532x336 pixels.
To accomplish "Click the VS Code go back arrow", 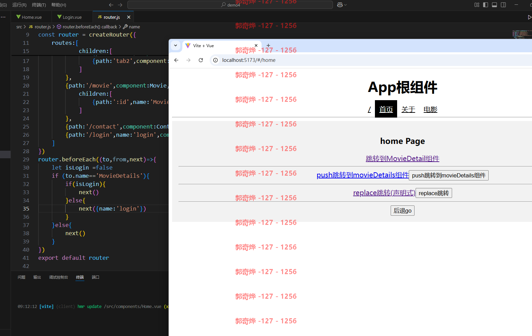I will 111,5.
